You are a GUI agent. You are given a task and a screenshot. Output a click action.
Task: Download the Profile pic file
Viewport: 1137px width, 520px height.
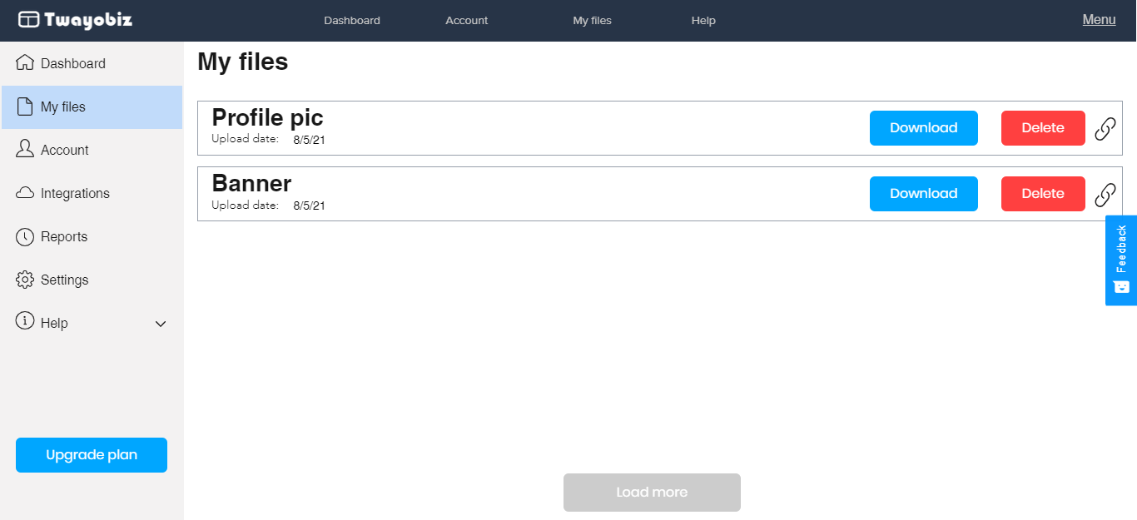924,128
